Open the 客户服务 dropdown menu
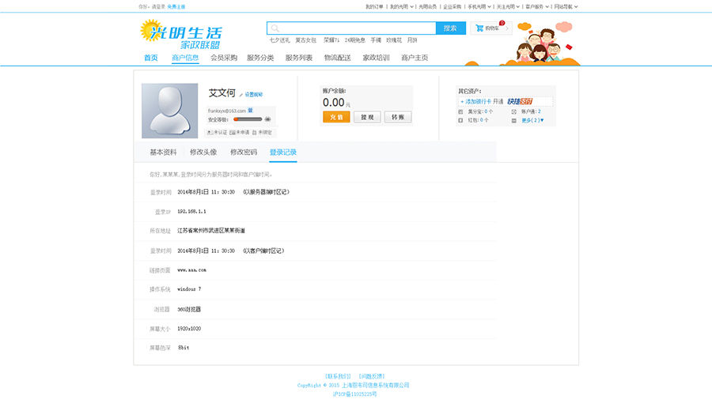 point(536,6)
